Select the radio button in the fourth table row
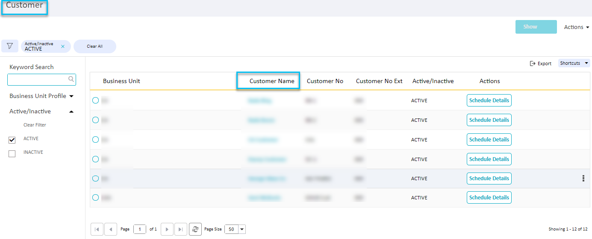The height and width of the screenshot is (239, 592). point(96,159)
